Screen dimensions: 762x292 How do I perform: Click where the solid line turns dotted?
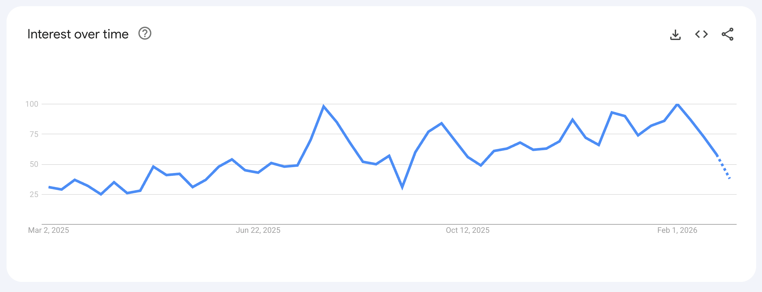tap(717, 156)
